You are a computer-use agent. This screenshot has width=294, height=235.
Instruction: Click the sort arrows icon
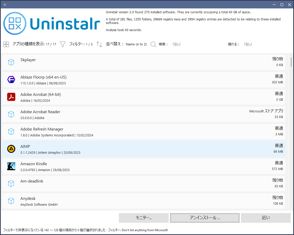[x=99, y=44]
